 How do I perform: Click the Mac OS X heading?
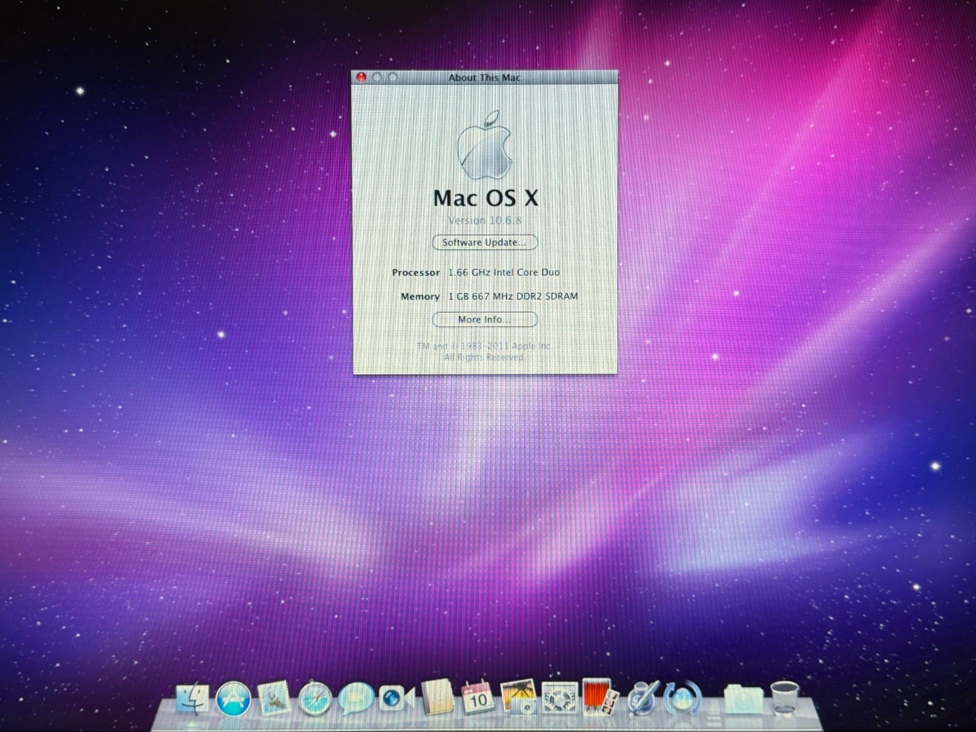coord(485,198)
